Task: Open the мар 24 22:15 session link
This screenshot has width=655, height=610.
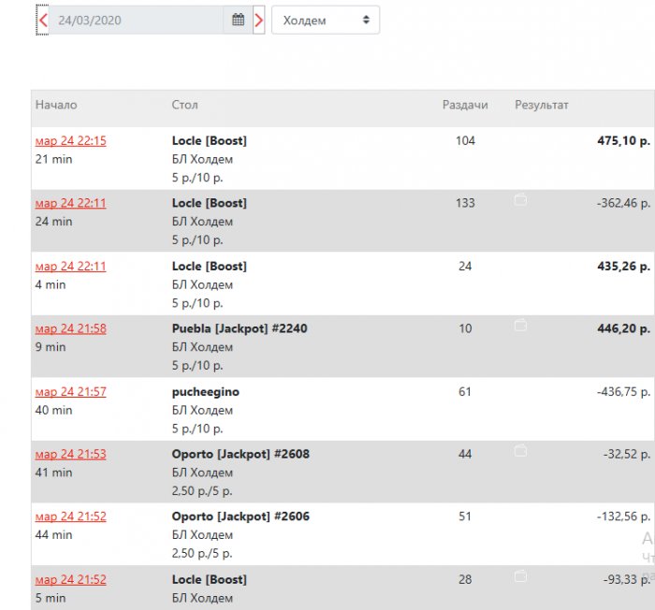Action: click(x=71, y=141)
